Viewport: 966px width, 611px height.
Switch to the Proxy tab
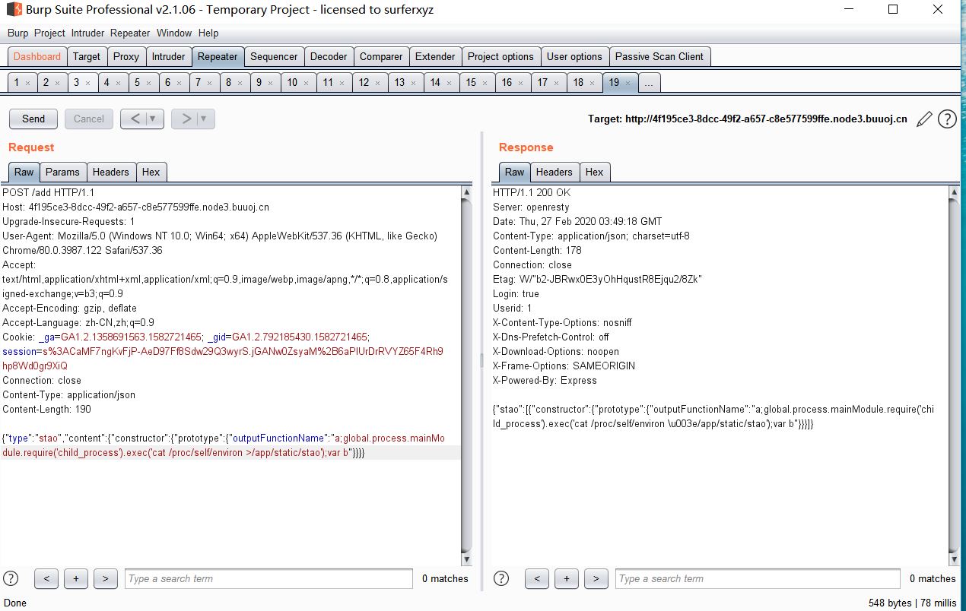click(126, 56)
